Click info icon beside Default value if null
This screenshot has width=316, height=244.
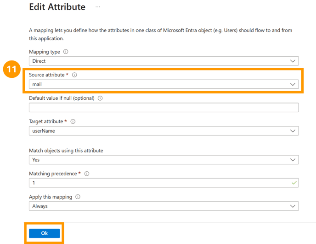100,98
